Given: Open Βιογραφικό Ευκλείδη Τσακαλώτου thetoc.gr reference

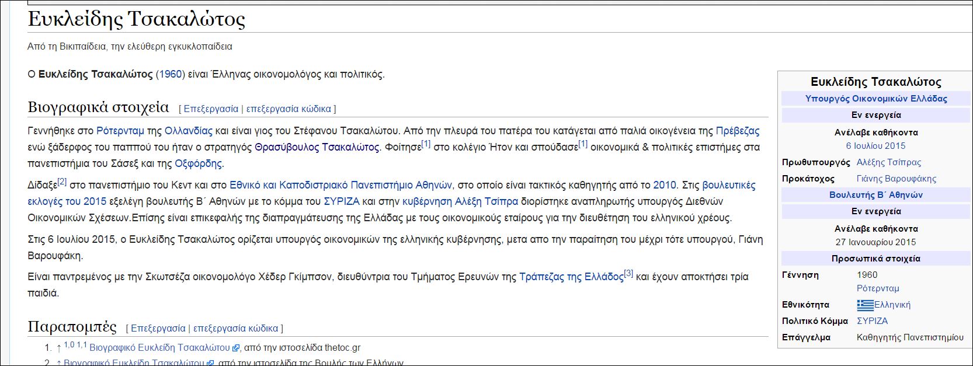Looking at the screenshot, I should 159,348.
